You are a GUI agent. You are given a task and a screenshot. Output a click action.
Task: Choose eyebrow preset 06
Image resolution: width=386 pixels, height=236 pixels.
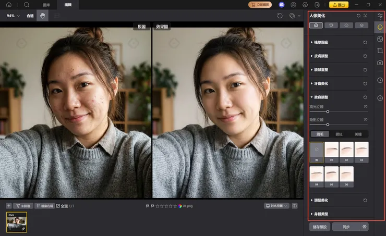[346, 177]
